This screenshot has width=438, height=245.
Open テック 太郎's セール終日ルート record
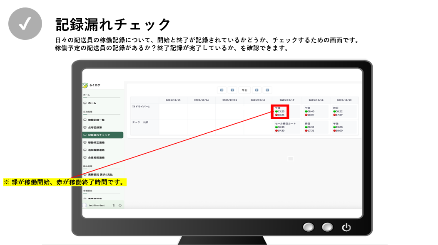click(x=286, y=127)
